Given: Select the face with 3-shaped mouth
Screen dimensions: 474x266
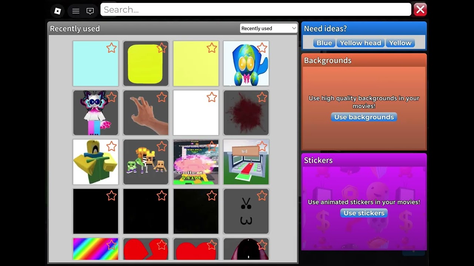Looking at the screenshot, I should click(246, 211).
